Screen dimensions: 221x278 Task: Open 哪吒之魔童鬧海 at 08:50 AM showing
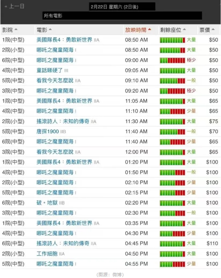(55, 50)
